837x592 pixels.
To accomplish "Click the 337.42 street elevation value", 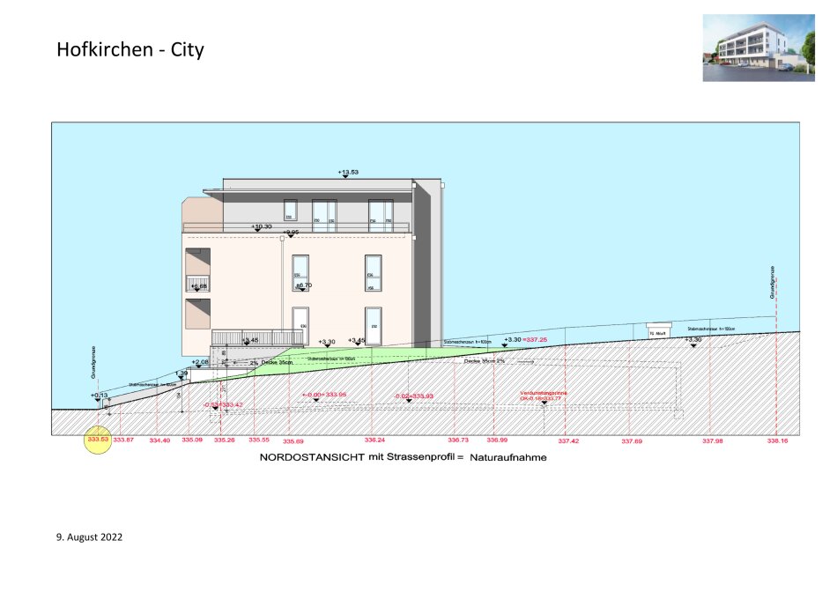I will click(x=568, y=440).
